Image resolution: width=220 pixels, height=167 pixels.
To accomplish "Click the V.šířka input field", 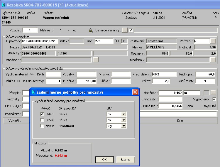I will click(121, 74).
